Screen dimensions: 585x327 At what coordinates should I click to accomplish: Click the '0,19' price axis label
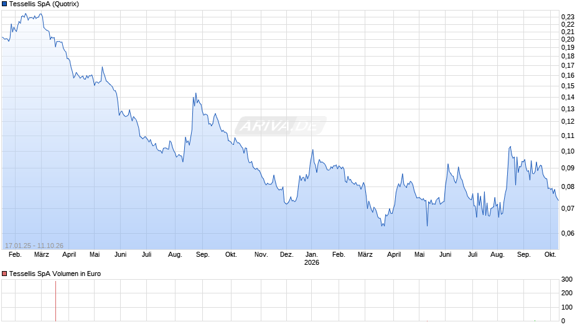click(568, 48)
